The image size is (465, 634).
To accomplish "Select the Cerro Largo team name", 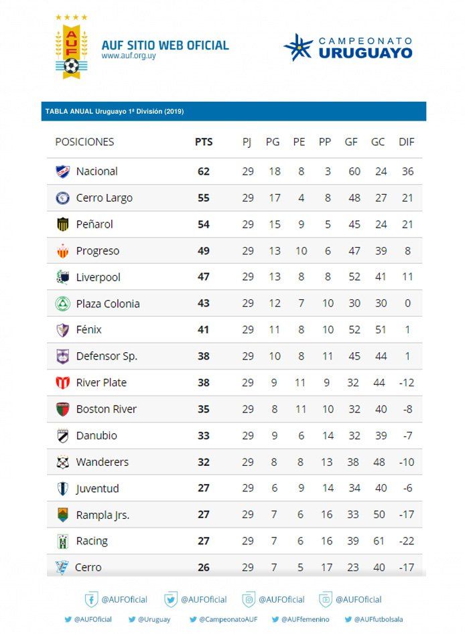I will pyautogui.click(x=105, y=198).
